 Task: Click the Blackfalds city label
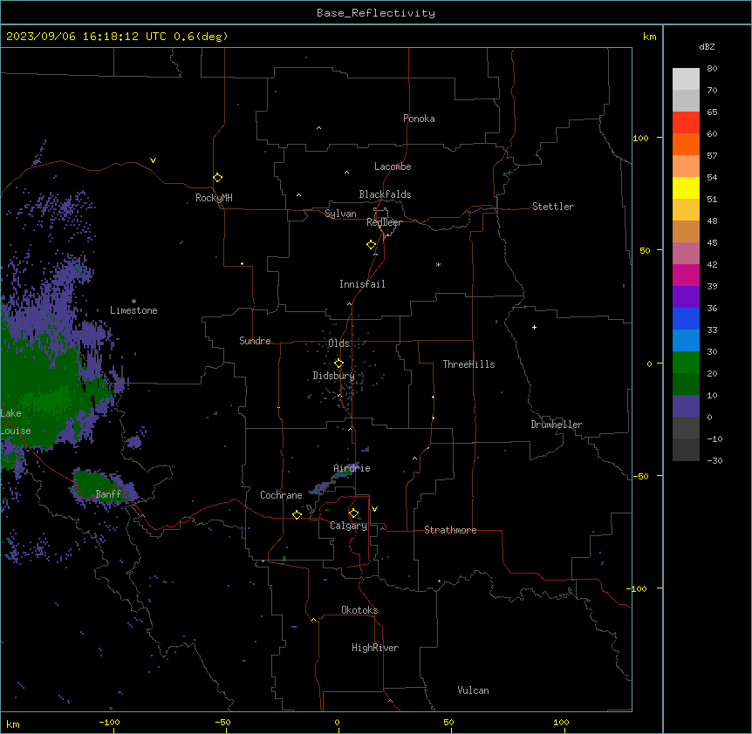385,194
